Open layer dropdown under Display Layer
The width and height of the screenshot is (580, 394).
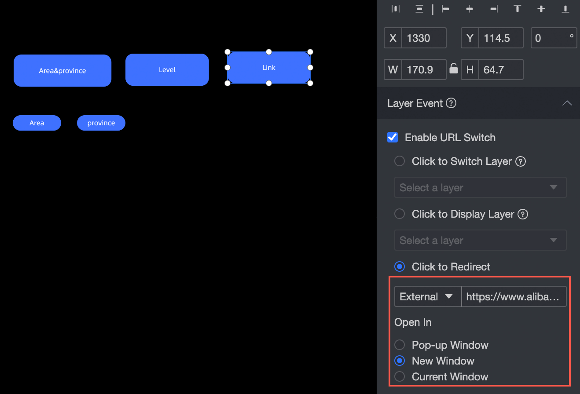click(x=480, y=241)
